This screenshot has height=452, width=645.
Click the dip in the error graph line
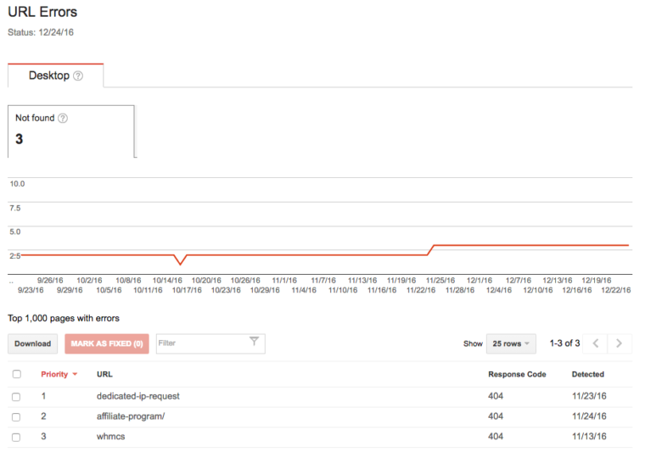tap(179, 264)
